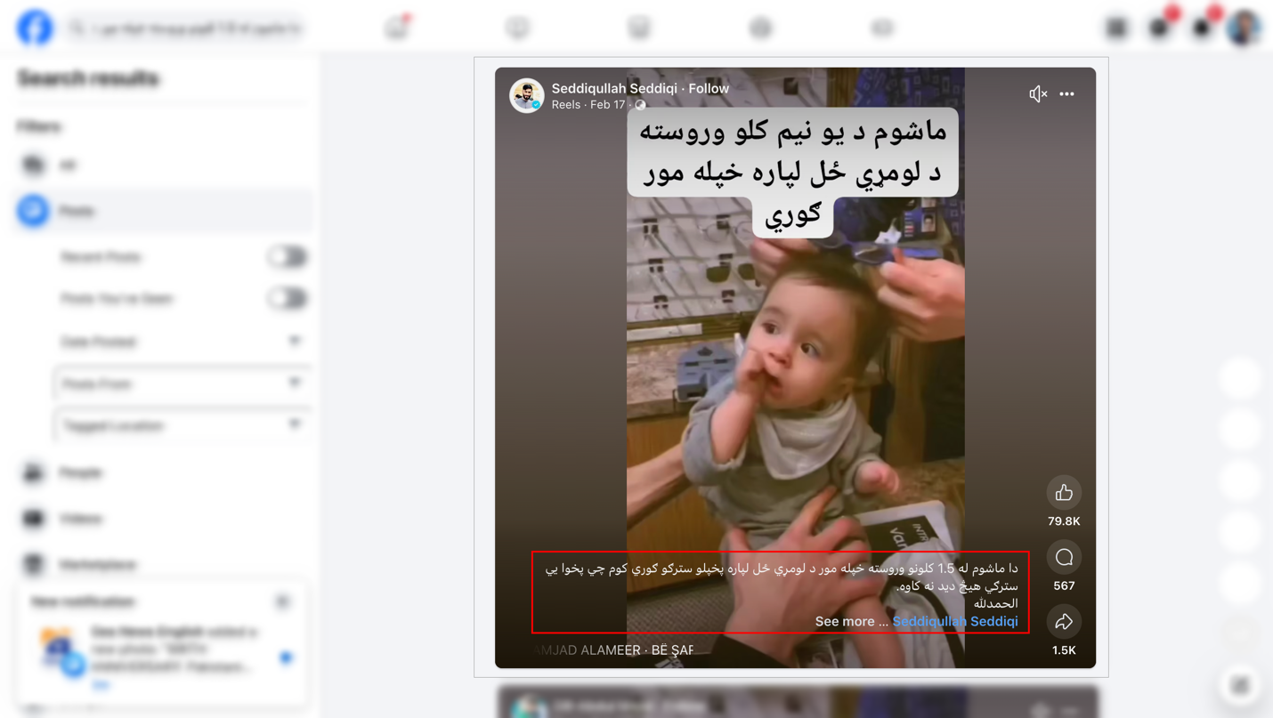
Task: Toggle the Recent Posts switch
Action: [288, 257]
